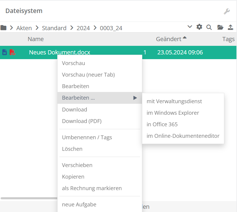Screen dimensions: 237x212
Task: Expand the chevron dropdown next to gear
Action: (190, 27)
